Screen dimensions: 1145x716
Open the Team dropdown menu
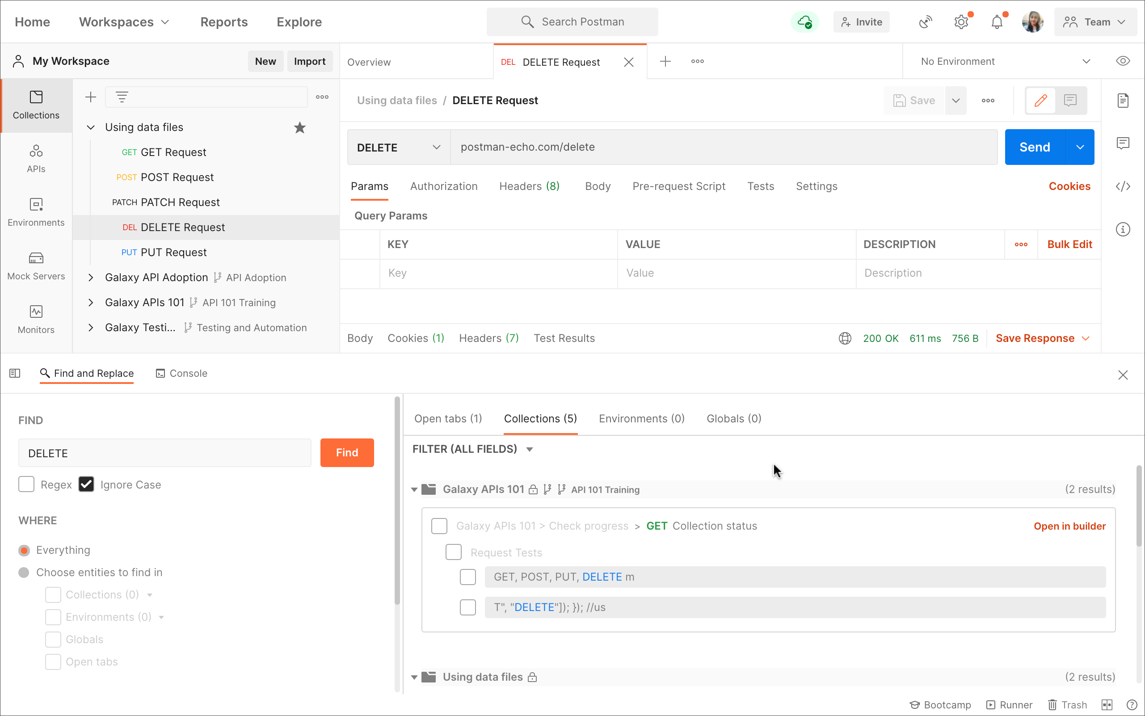coord(1095,22)
